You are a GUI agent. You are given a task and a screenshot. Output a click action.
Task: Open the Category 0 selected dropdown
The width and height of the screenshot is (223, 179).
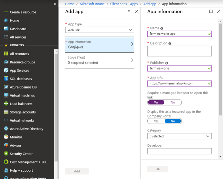coord(179,136)
